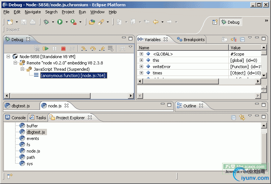Click the status bar fast view icon

(x=10, y=176)
